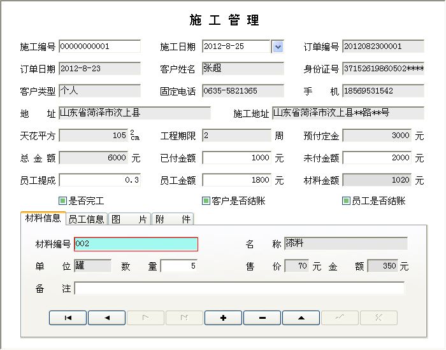Click the 身份证号 field
The height and width of the screenshot is (350, 446).
(x=383, y=69)
